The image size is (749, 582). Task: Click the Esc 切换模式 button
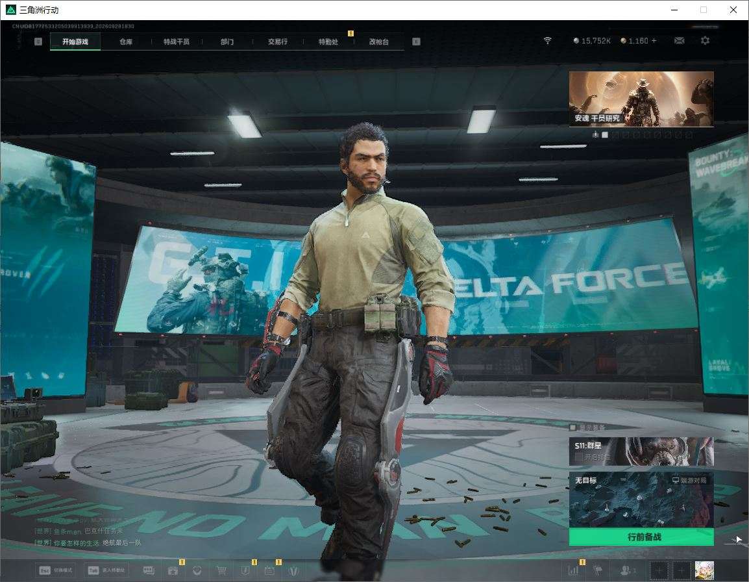[56, 570]
